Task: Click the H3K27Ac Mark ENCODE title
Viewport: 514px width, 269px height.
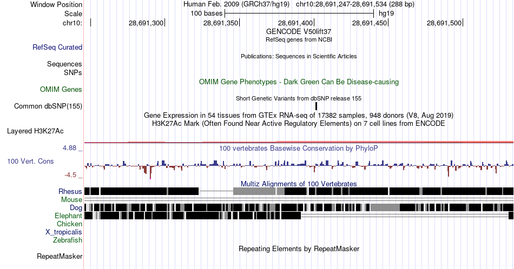Action: click(299, 123)
